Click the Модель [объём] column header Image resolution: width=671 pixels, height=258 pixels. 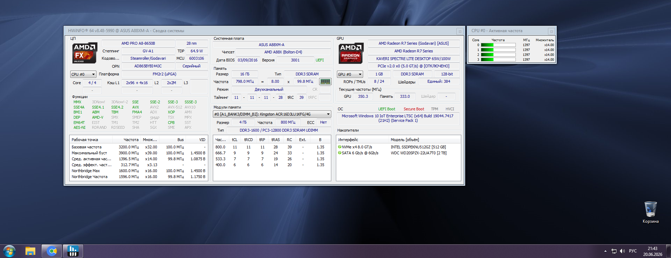point(425,140)
